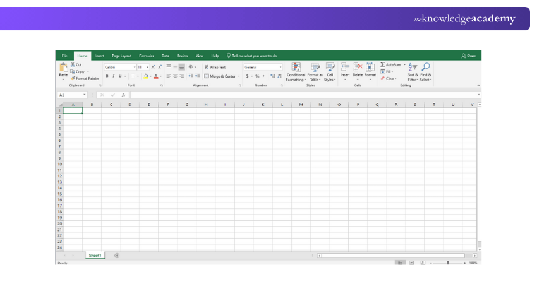
Task: Pick the yellow Fill Color swatch
Action: (145, 76)
